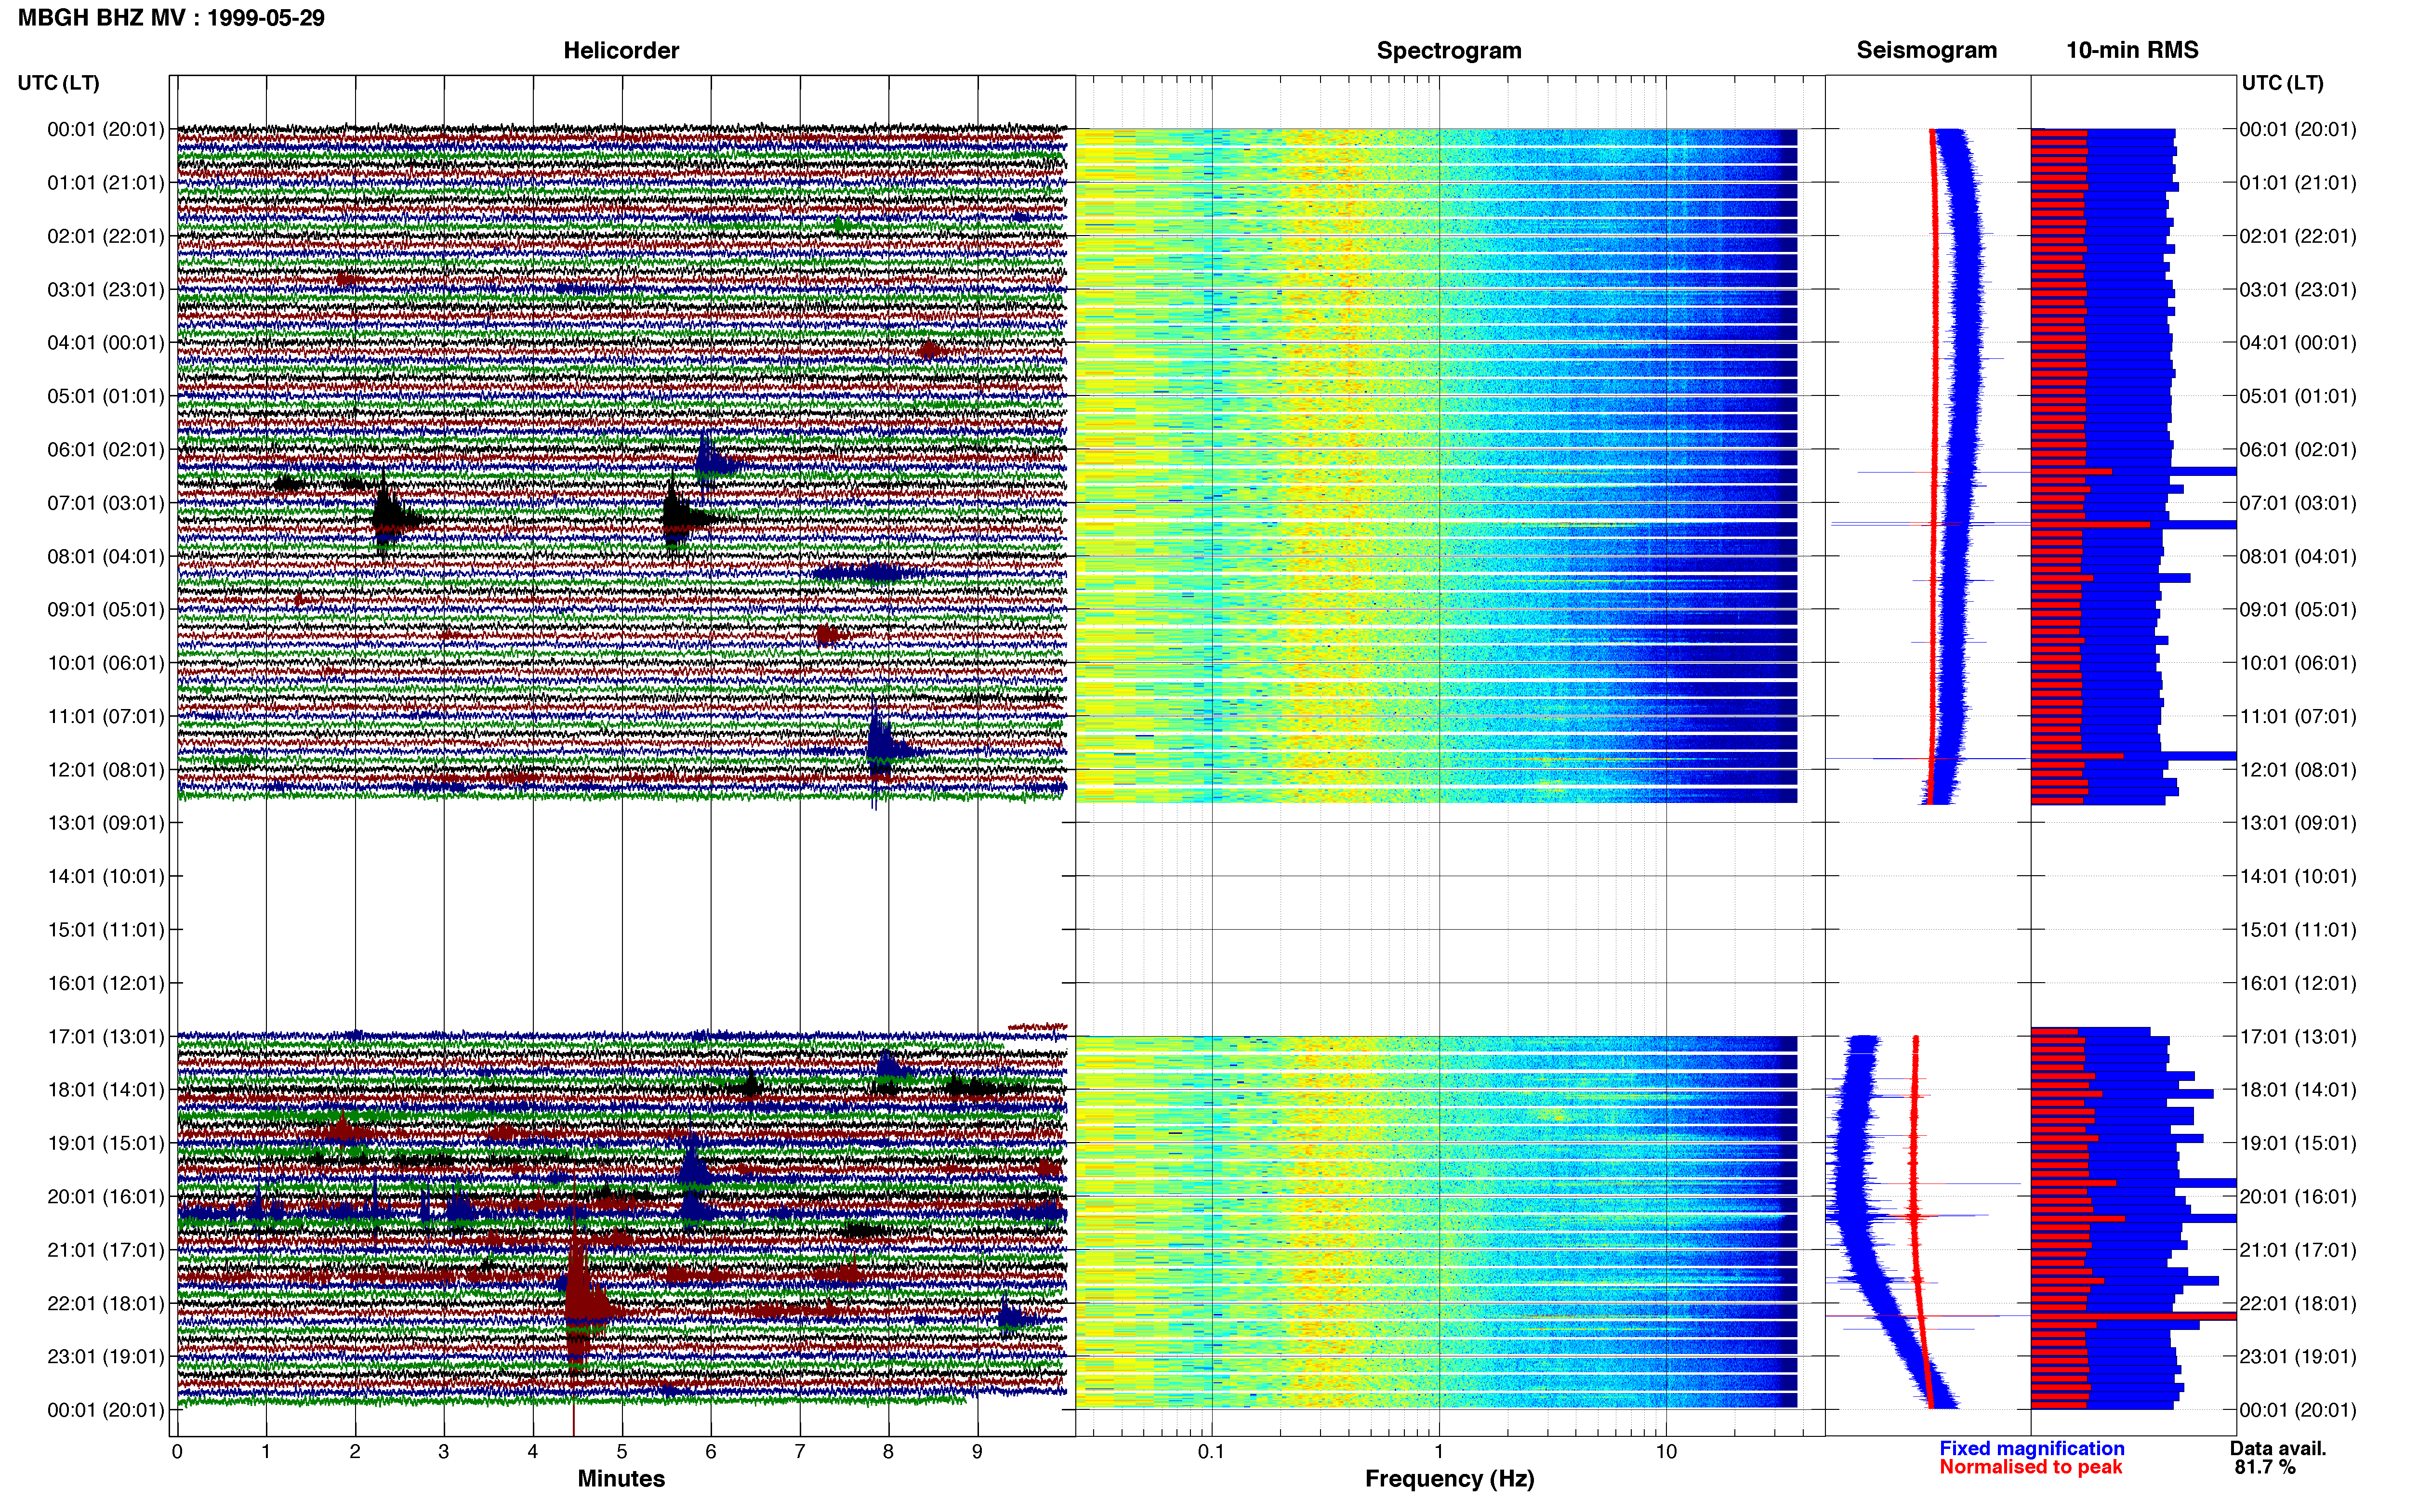This screenshot has width=2418, height=1512.
Task: Click the 'Minutes' x-axis label
Action: pyautogui.click(x=621, y=1479)
